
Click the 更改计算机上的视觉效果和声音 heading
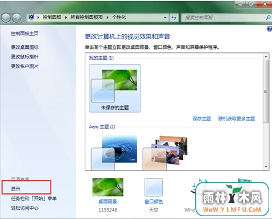[127, 36]
